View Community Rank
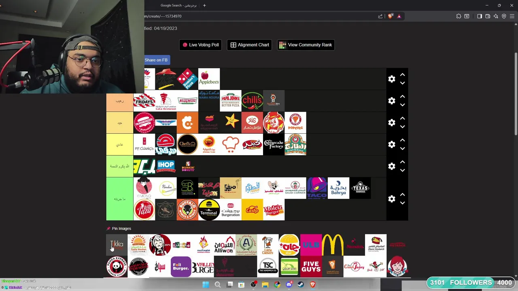Image resolution: width=518 pixels, height=291 pixels. tap(306, 45)
